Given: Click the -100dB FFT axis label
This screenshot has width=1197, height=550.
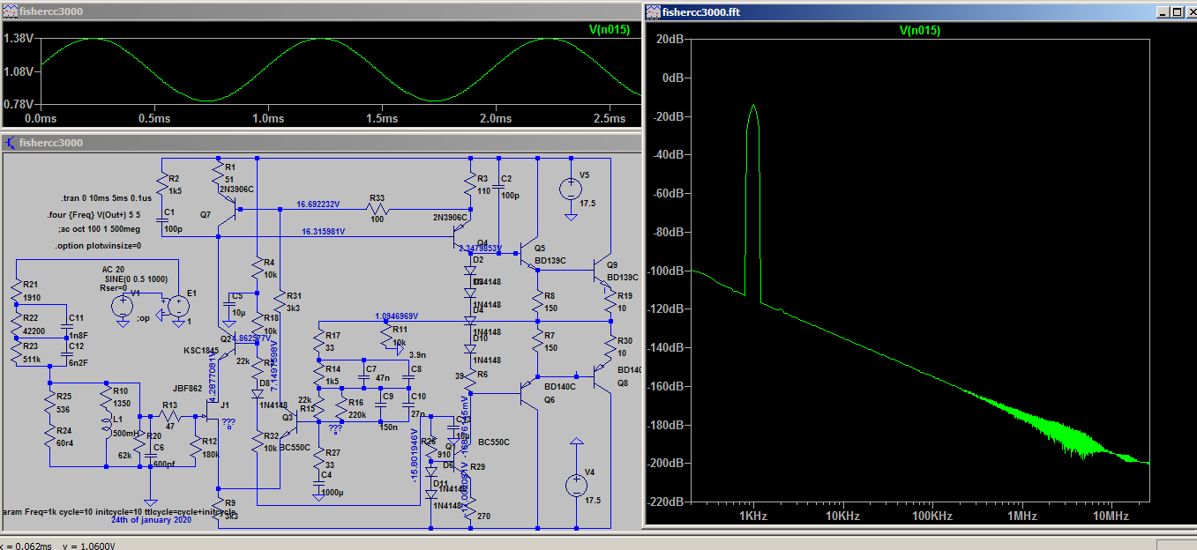Looking at the screenshot, I should coord(667,271).
